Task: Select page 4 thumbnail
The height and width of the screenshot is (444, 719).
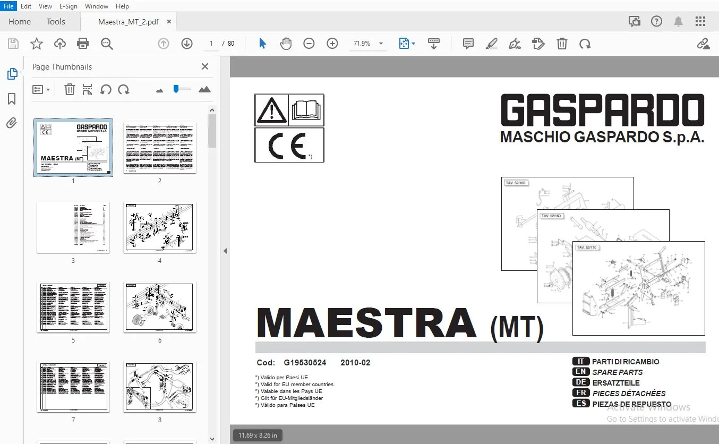Action: tap(160, 227)
